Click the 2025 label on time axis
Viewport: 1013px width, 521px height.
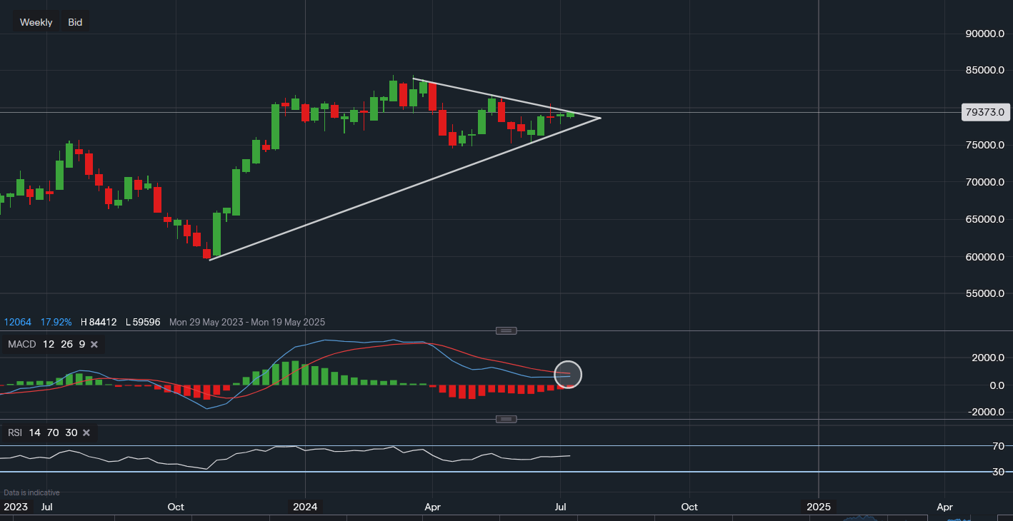(819, 507)
